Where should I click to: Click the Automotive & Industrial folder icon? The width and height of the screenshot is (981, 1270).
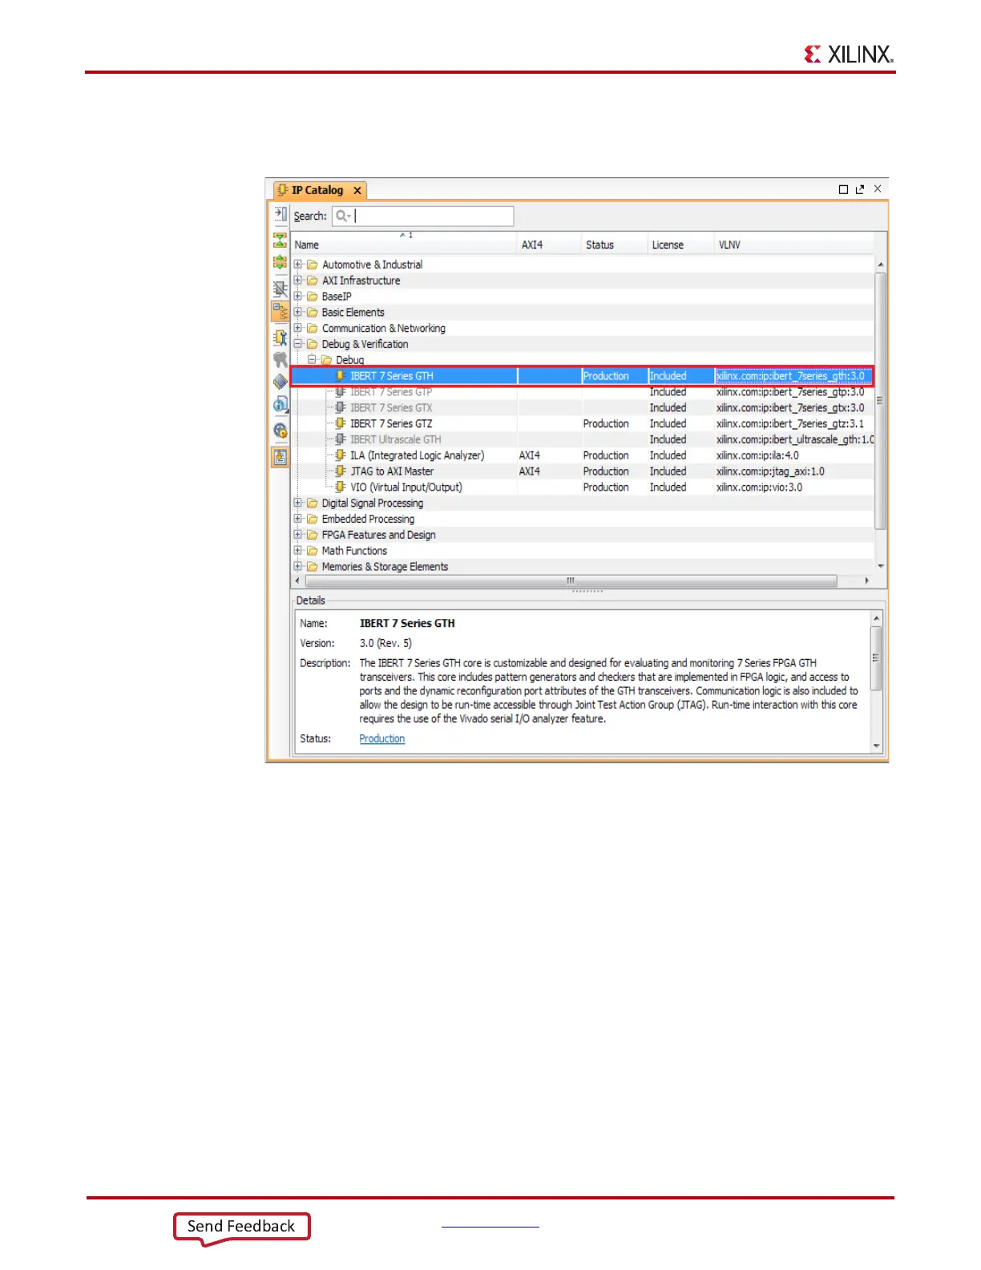(313, 265)
